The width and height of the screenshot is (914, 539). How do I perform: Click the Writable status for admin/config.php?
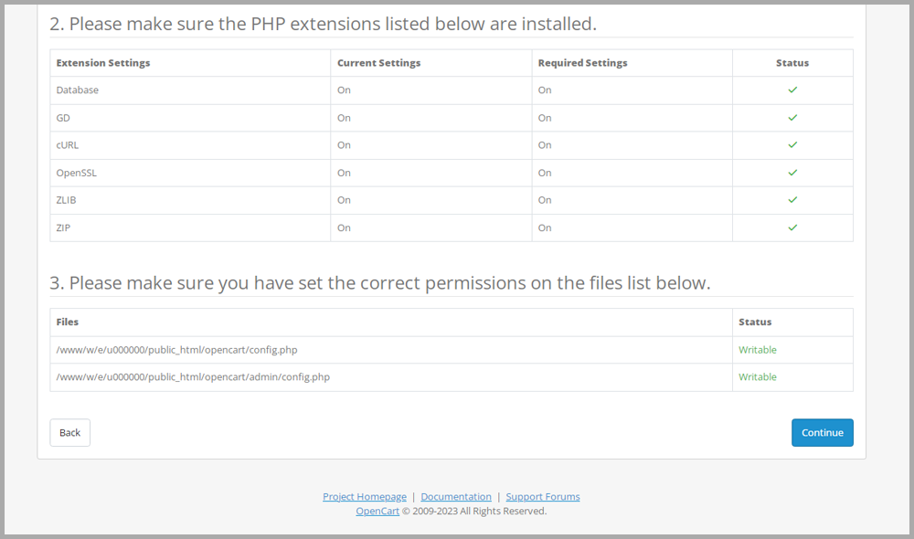click(757, 377)
